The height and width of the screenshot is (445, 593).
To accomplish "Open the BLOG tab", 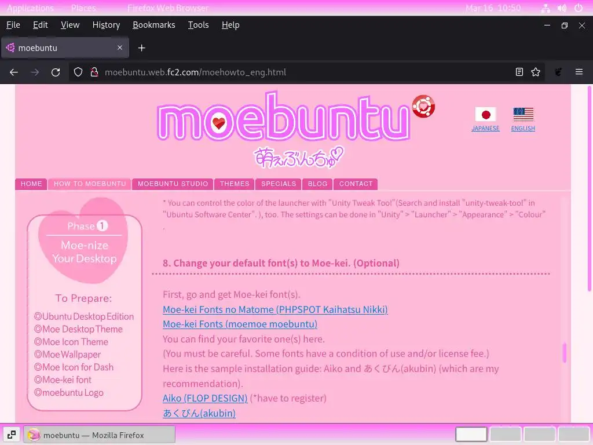I will click(x=317, y=184).
